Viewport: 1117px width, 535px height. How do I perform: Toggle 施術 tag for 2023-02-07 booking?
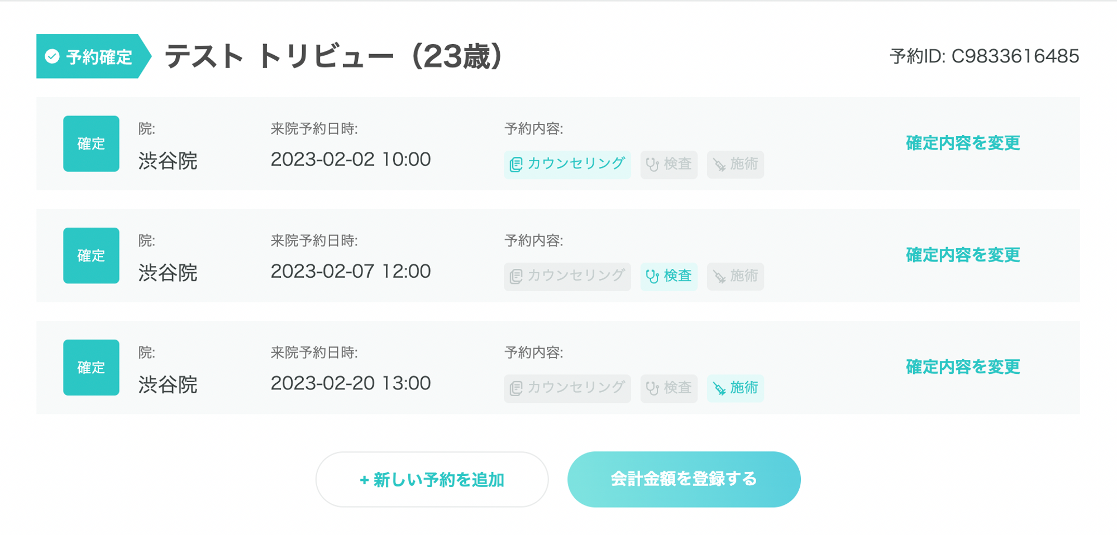pyautogui.click(x=735, y=276)
